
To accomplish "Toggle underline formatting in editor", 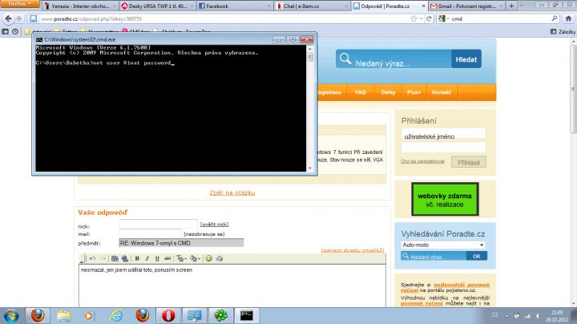I will click(x=157, y=258).
